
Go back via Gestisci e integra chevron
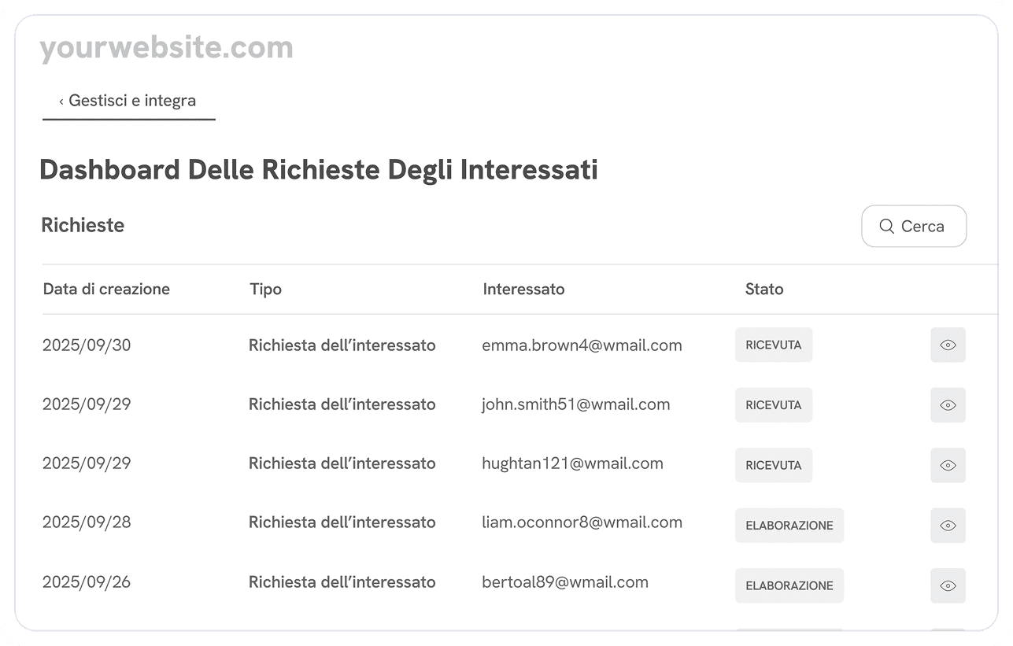coord(61,101)
